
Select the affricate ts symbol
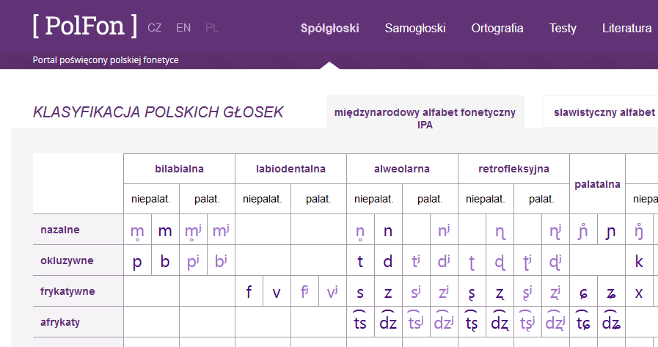coord(360,323)
